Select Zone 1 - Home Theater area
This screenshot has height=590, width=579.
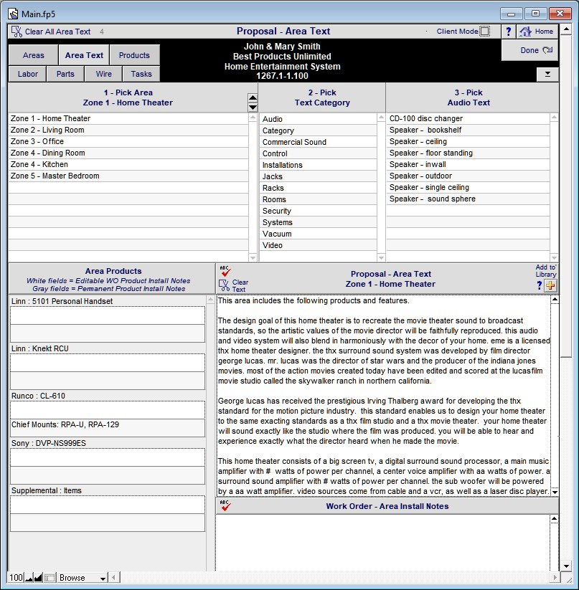pos(128,118)
